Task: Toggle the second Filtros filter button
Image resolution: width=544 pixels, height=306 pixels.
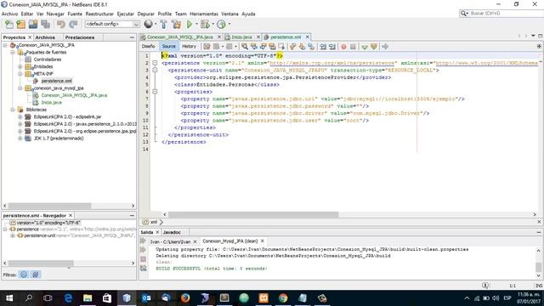Action: pos(36,275)
